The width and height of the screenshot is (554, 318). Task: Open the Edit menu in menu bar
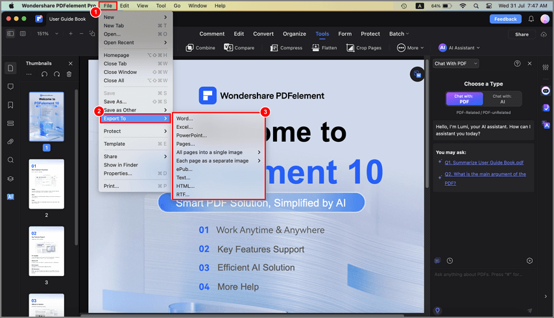click(x=124, y=6)
